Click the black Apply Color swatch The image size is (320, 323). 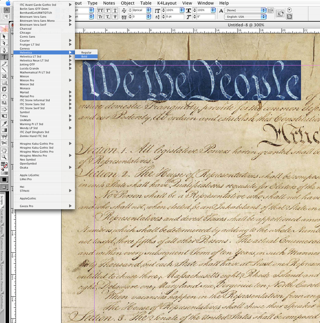click(x=4, y=179)
